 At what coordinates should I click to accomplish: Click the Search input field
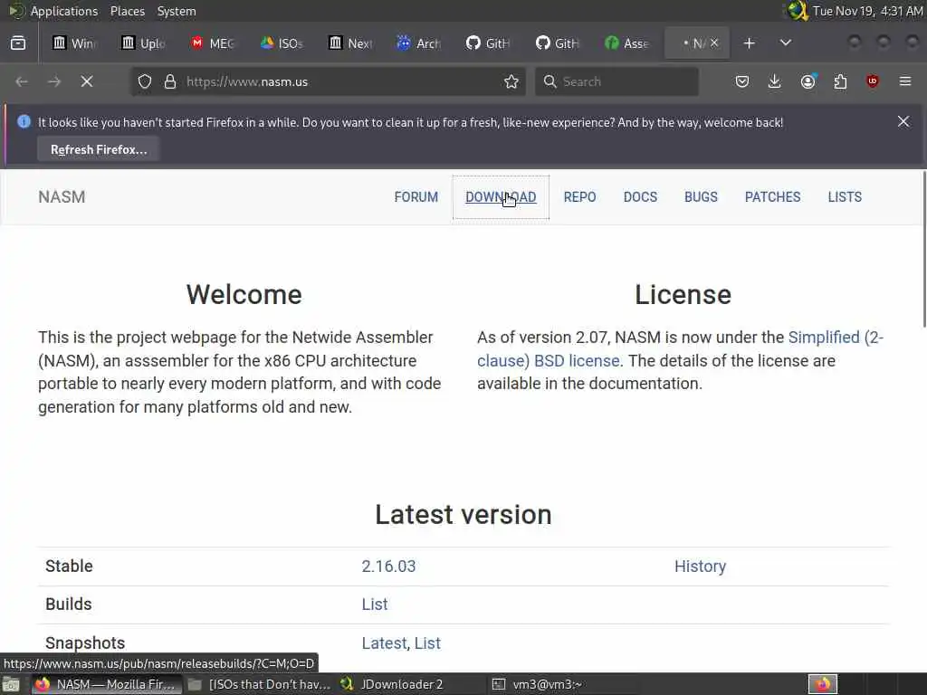pyautogui.click(x=616, y=81)
